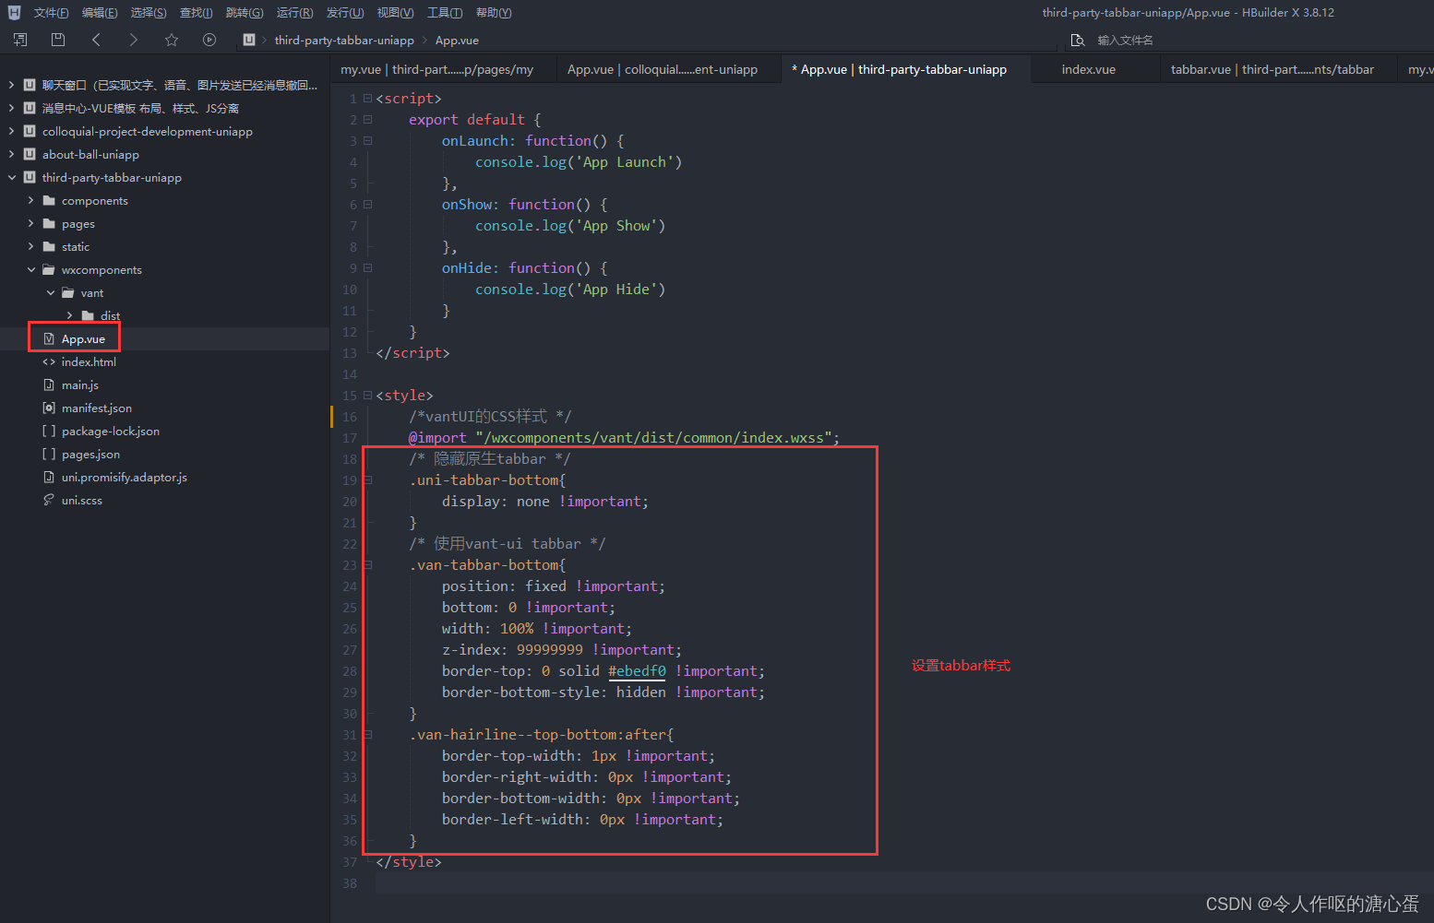Viewport: 1434px width, 923px height.
Task: Open the 视图(V) menu
Action: [395, 13]
